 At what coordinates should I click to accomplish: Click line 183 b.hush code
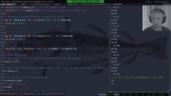coord(8,87)
